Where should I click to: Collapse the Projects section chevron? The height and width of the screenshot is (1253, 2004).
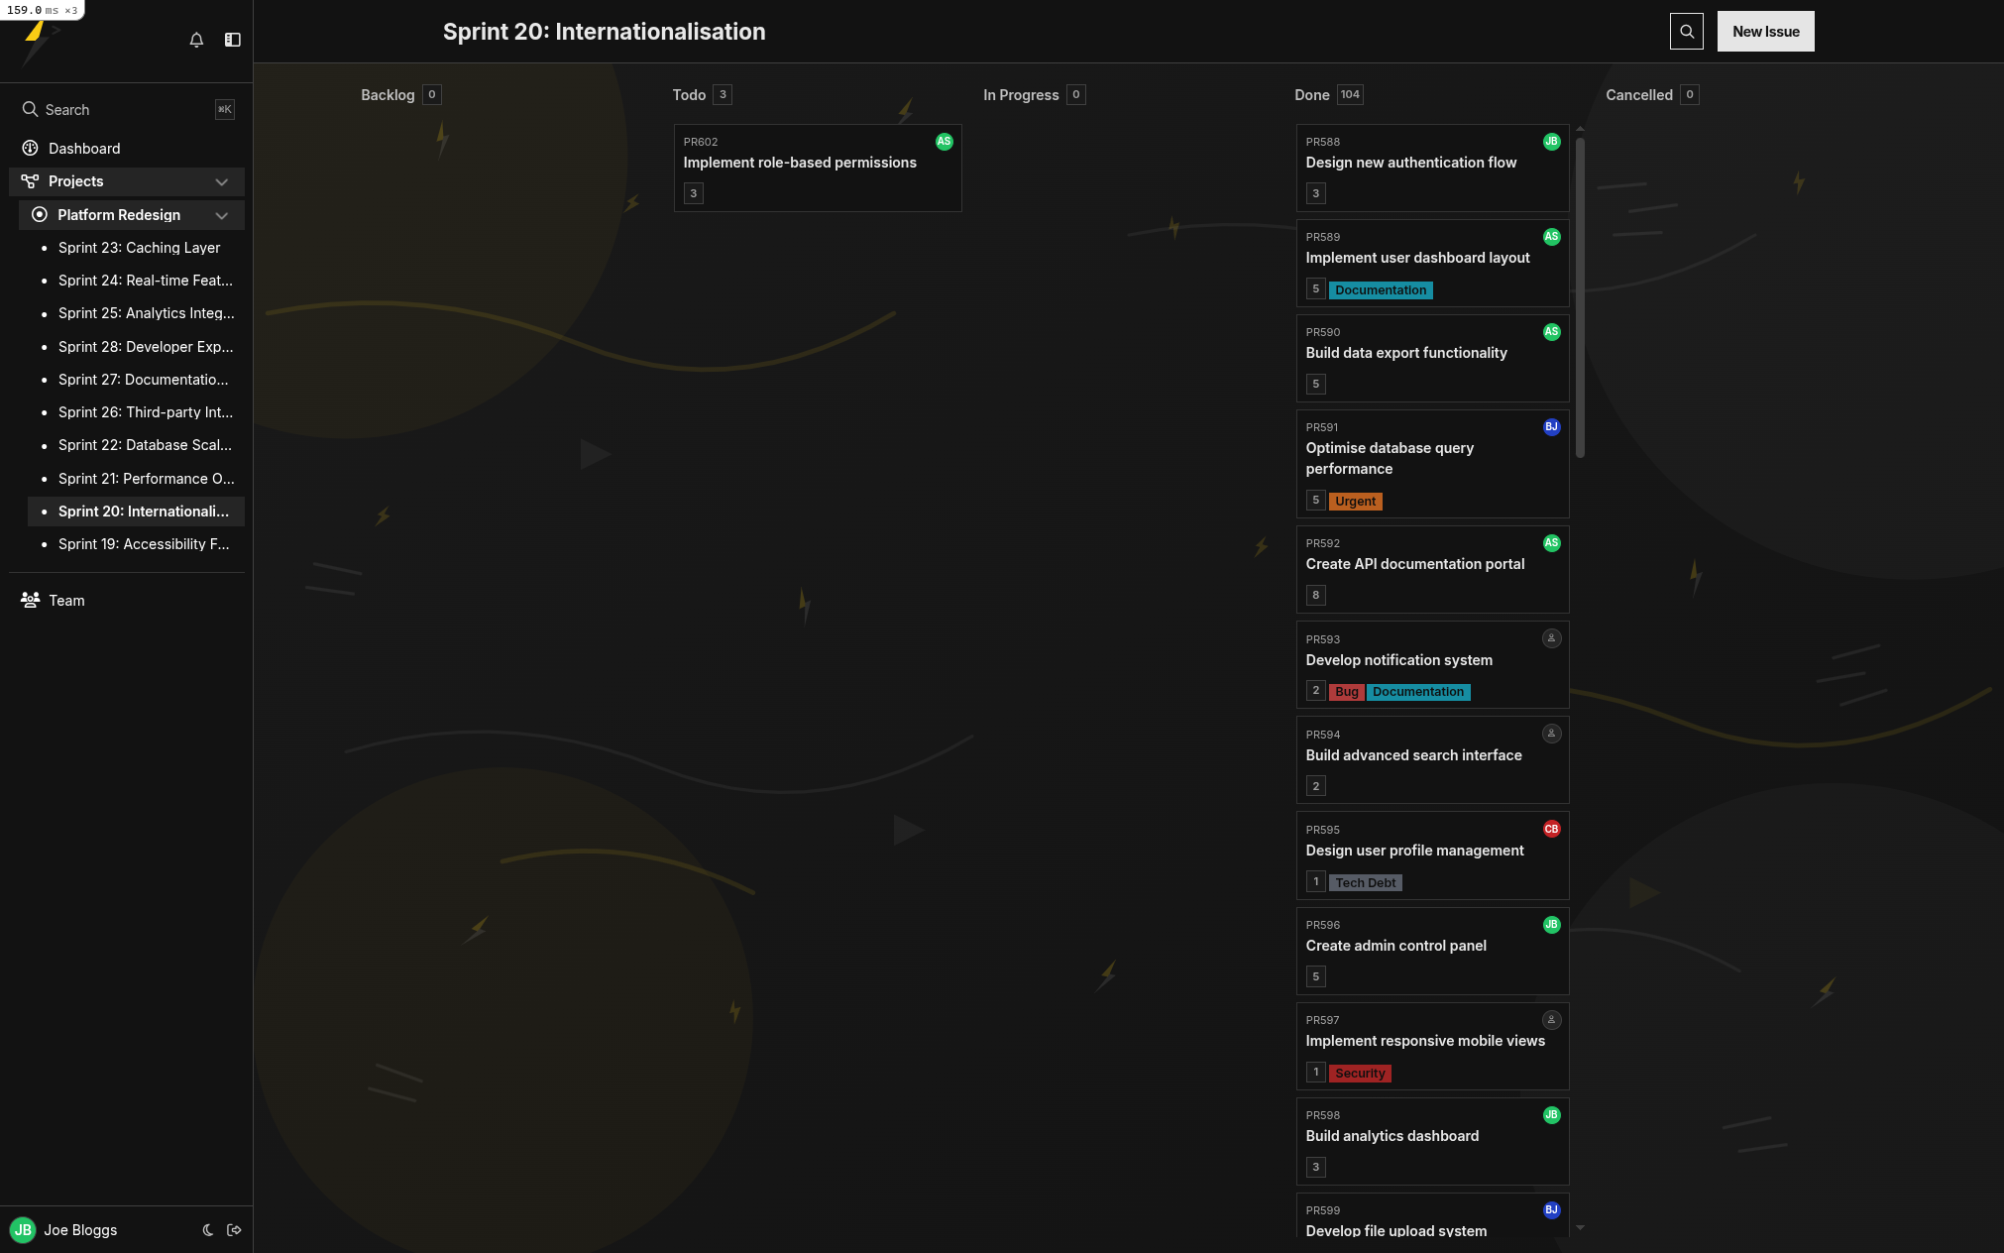tap(221, 181)
